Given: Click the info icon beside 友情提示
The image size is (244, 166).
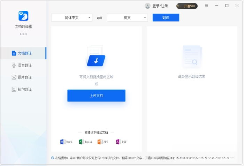Looking at the screenshot, I should pos(53,158).
